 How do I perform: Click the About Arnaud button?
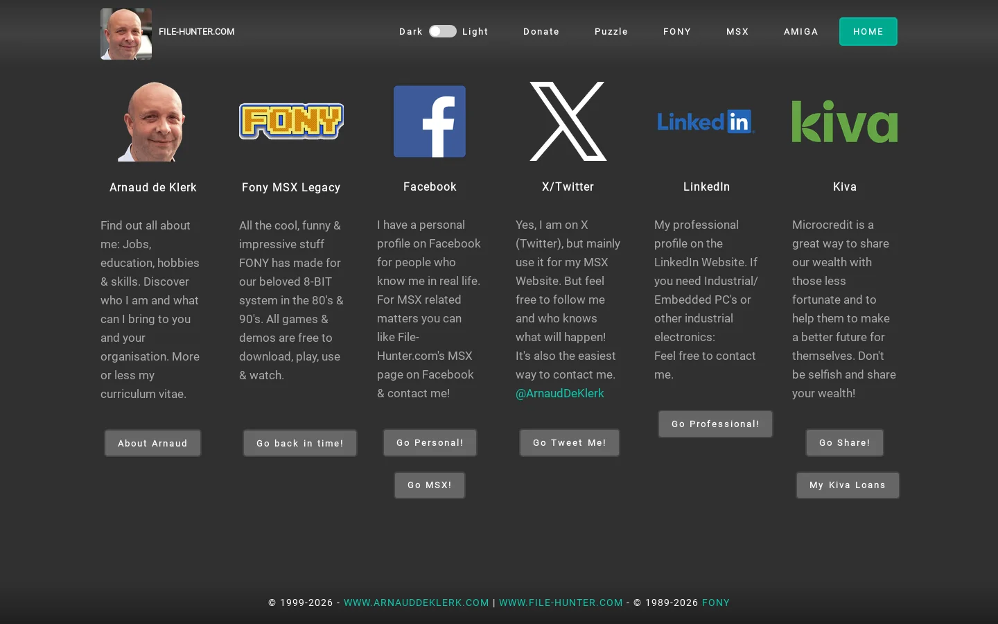click(x=152, y=443)
